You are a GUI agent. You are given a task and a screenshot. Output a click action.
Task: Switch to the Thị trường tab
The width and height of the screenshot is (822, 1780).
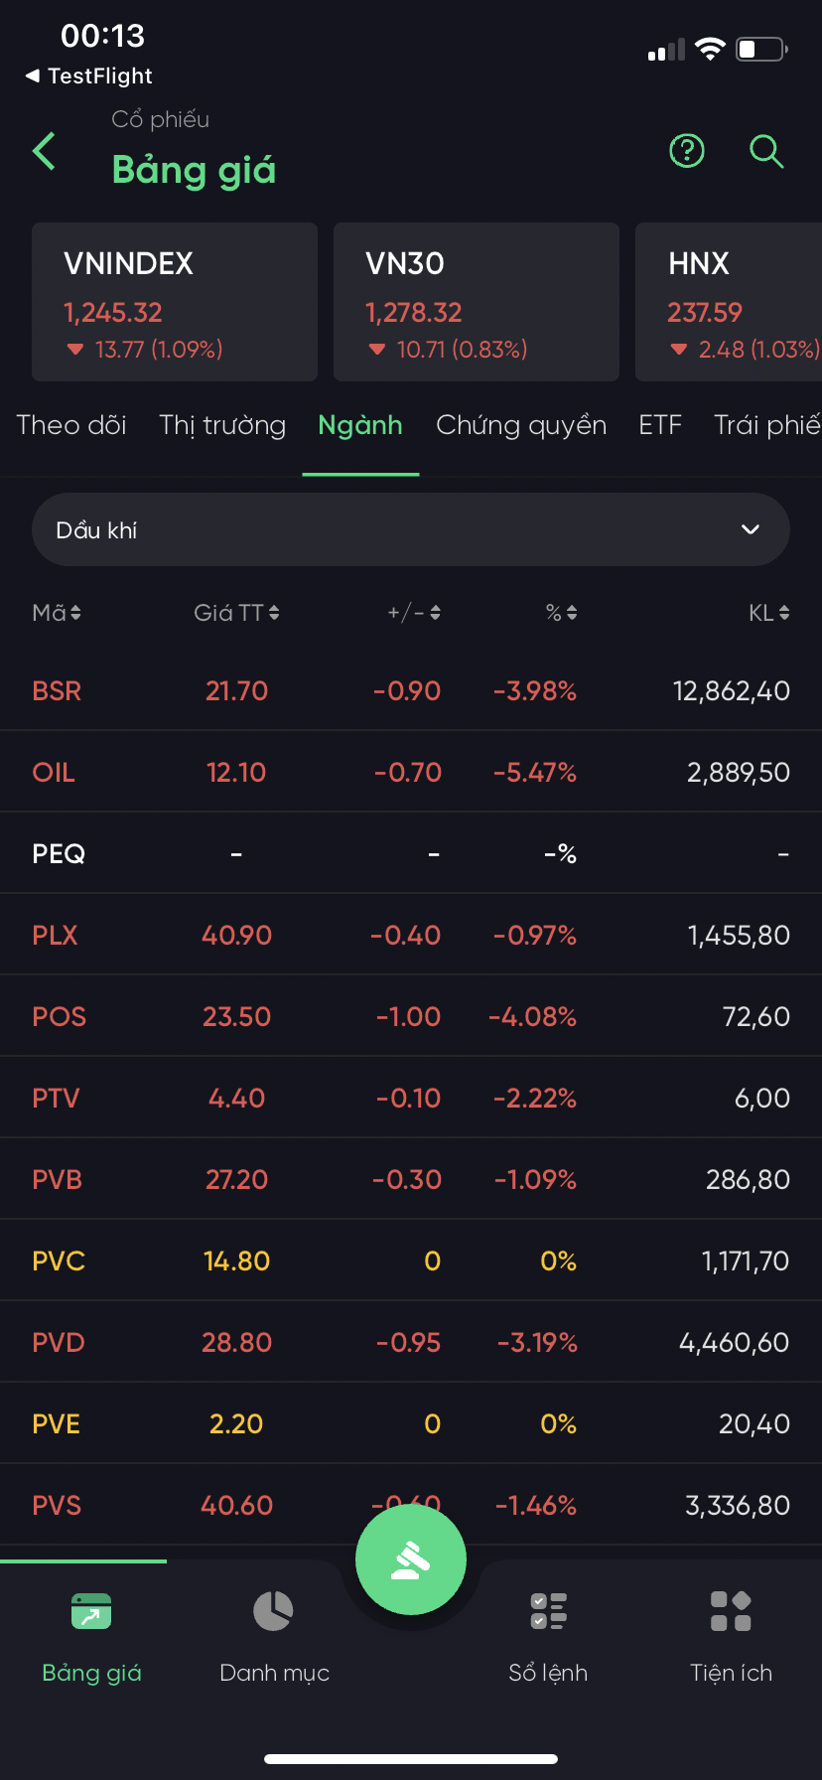tap(222, 425)
